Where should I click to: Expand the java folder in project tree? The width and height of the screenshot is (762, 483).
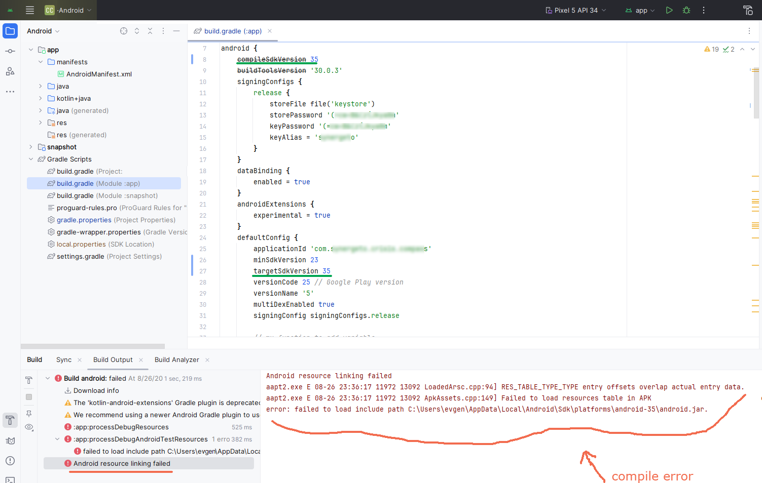(x=41, y=86)
